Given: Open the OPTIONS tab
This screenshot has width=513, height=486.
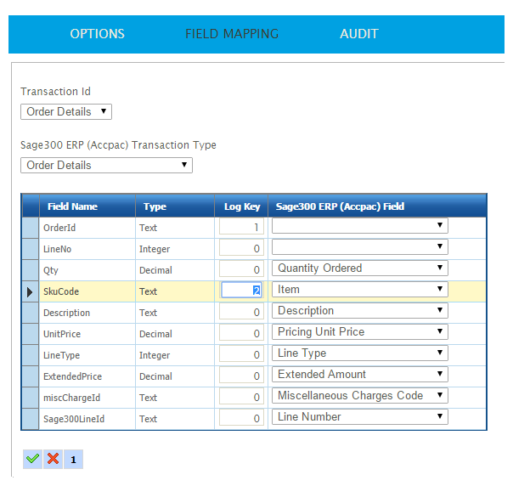Looking at the screenshot, I should click(x=97, y=34).
